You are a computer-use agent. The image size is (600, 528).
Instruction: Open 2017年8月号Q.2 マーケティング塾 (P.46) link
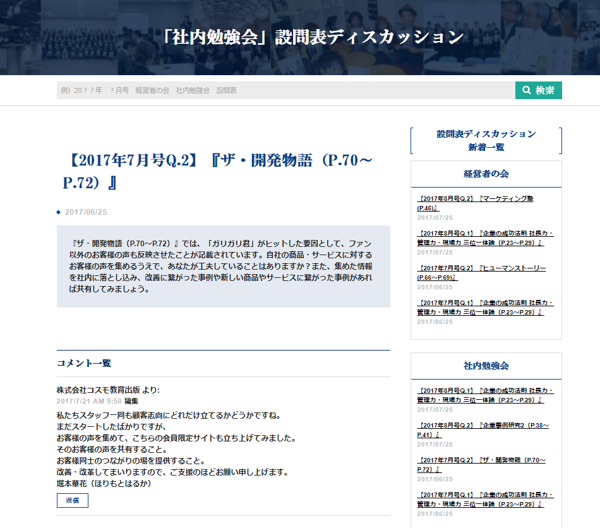475,203
